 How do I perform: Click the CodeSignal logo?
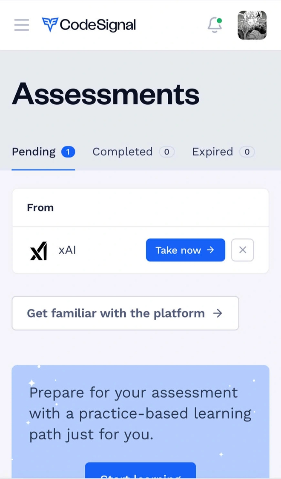tap(89, 25)
